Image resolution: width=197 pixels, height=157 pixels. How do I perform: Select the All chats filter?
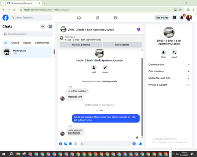click(6, 43)
